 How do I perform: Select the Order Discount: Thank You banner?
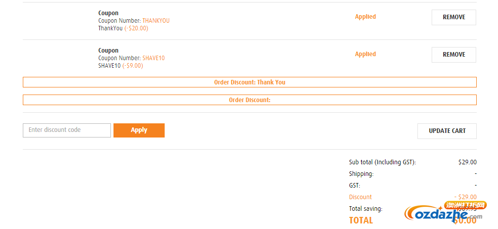(x=250, y=82)
